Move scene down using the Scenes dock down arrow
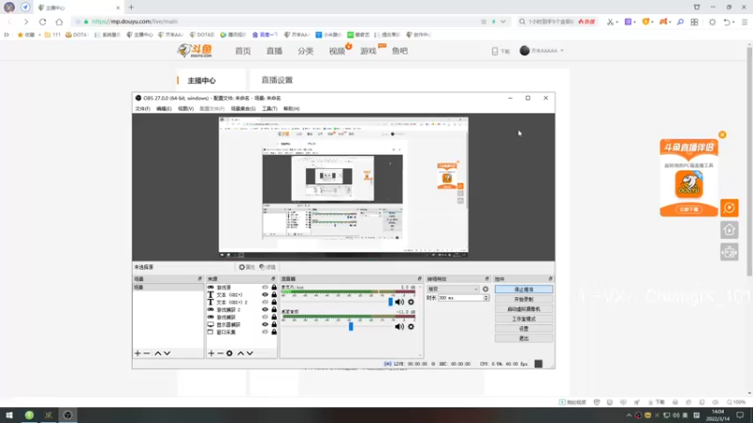 pyautogui.click(x=168, y=353)
